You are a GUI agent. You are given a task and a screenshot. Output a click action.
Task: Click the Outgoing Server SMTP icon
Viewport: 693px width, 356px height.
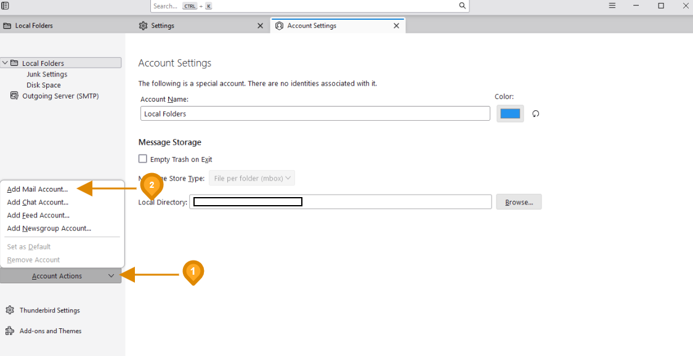point(14,96)
